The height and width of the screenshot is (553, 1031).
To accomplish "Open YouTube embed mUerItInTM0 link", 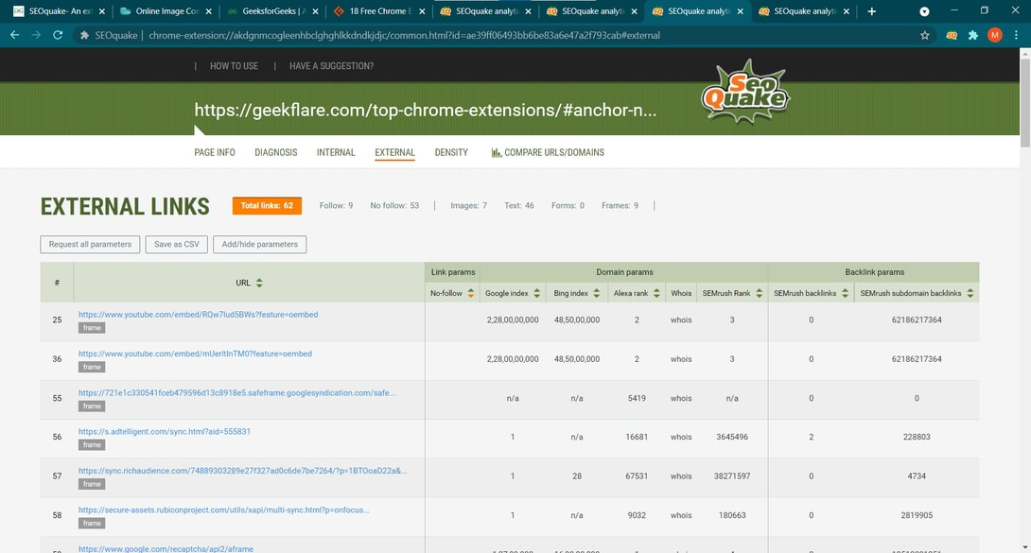I will pos(195,354).
